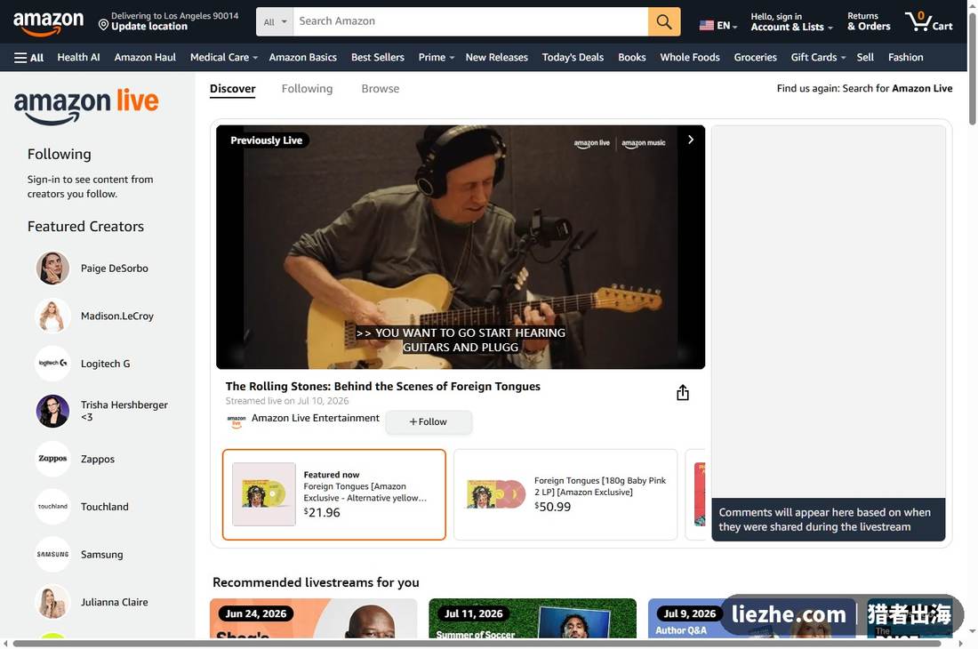Open Logitech G creator logo

tap(52, 364)
